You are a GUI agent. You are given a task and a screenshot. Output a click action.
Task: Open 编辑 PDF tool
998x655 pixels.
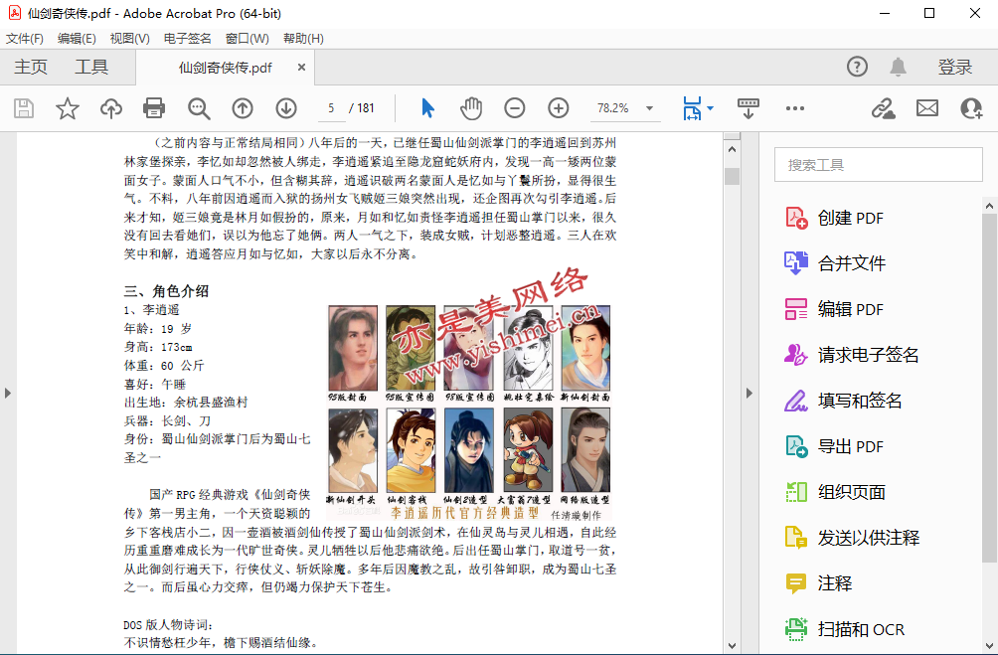point(834,309)
